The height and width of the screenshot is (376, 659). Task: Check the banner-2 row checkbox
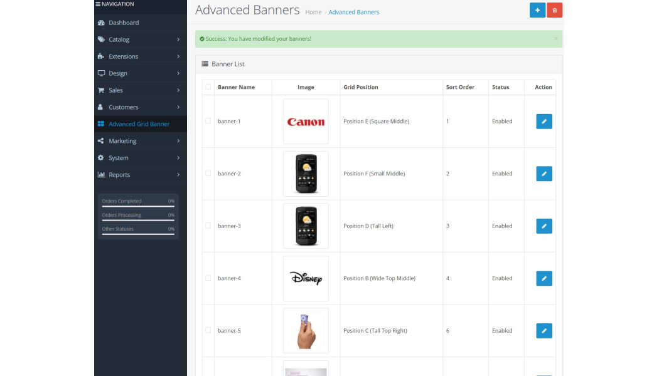tap(208, 174)
